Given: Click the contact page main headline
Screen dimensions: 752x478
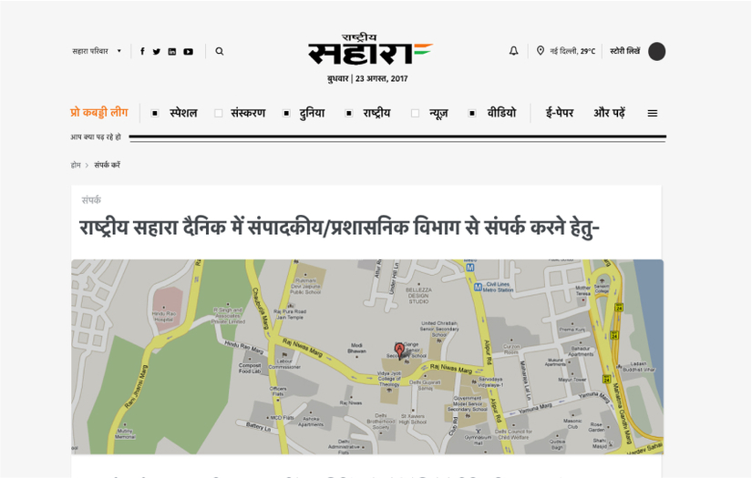Looking at the screenshot, I should (x=340, y=227).
